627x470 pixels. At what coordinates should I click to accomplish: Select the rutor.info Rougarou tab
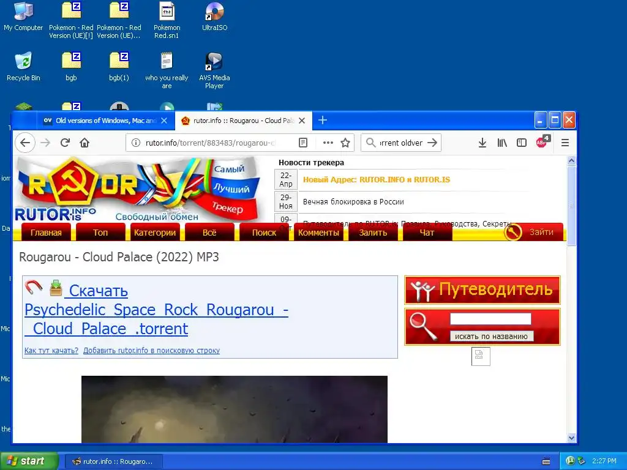tap(244, 121)
